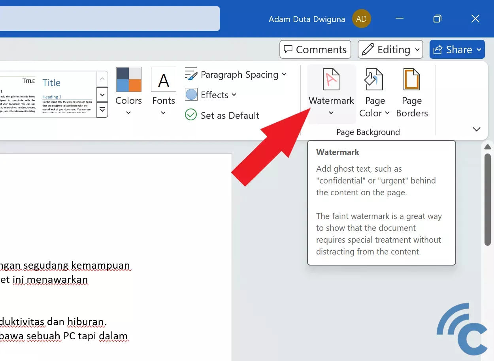Screen dimensions: 494x361
Task: Click the word "hiburan" in the document
Action: (x=86, y=322)
